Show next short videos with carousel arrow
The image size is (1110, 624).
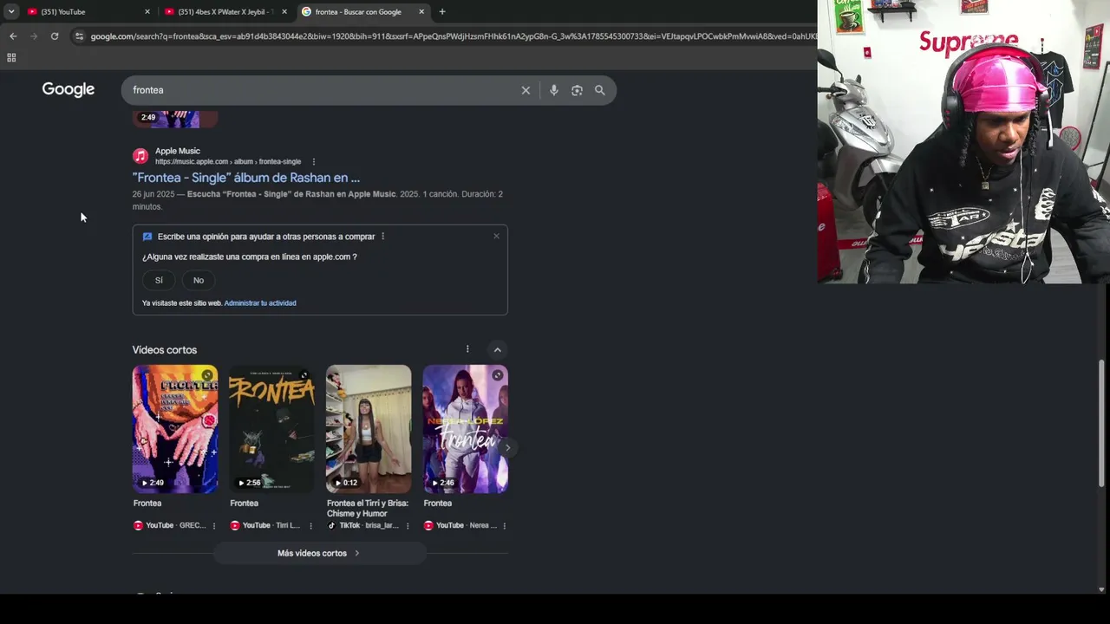pyautogui.click(x=507, y=447)
